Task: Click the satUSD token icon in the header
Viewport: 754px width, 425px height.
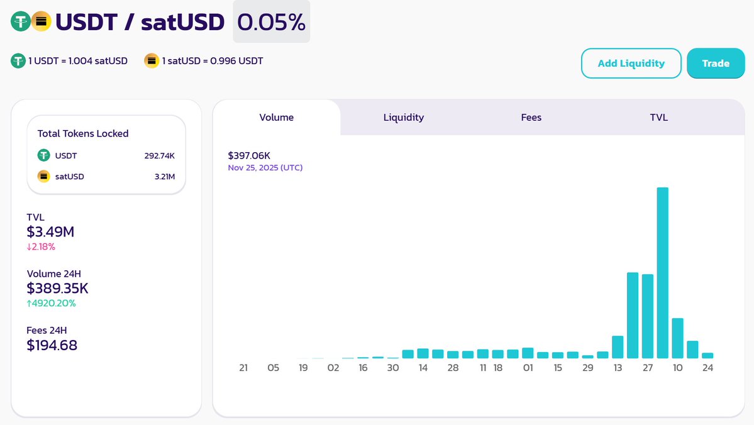Action: [x=42, y=21]
